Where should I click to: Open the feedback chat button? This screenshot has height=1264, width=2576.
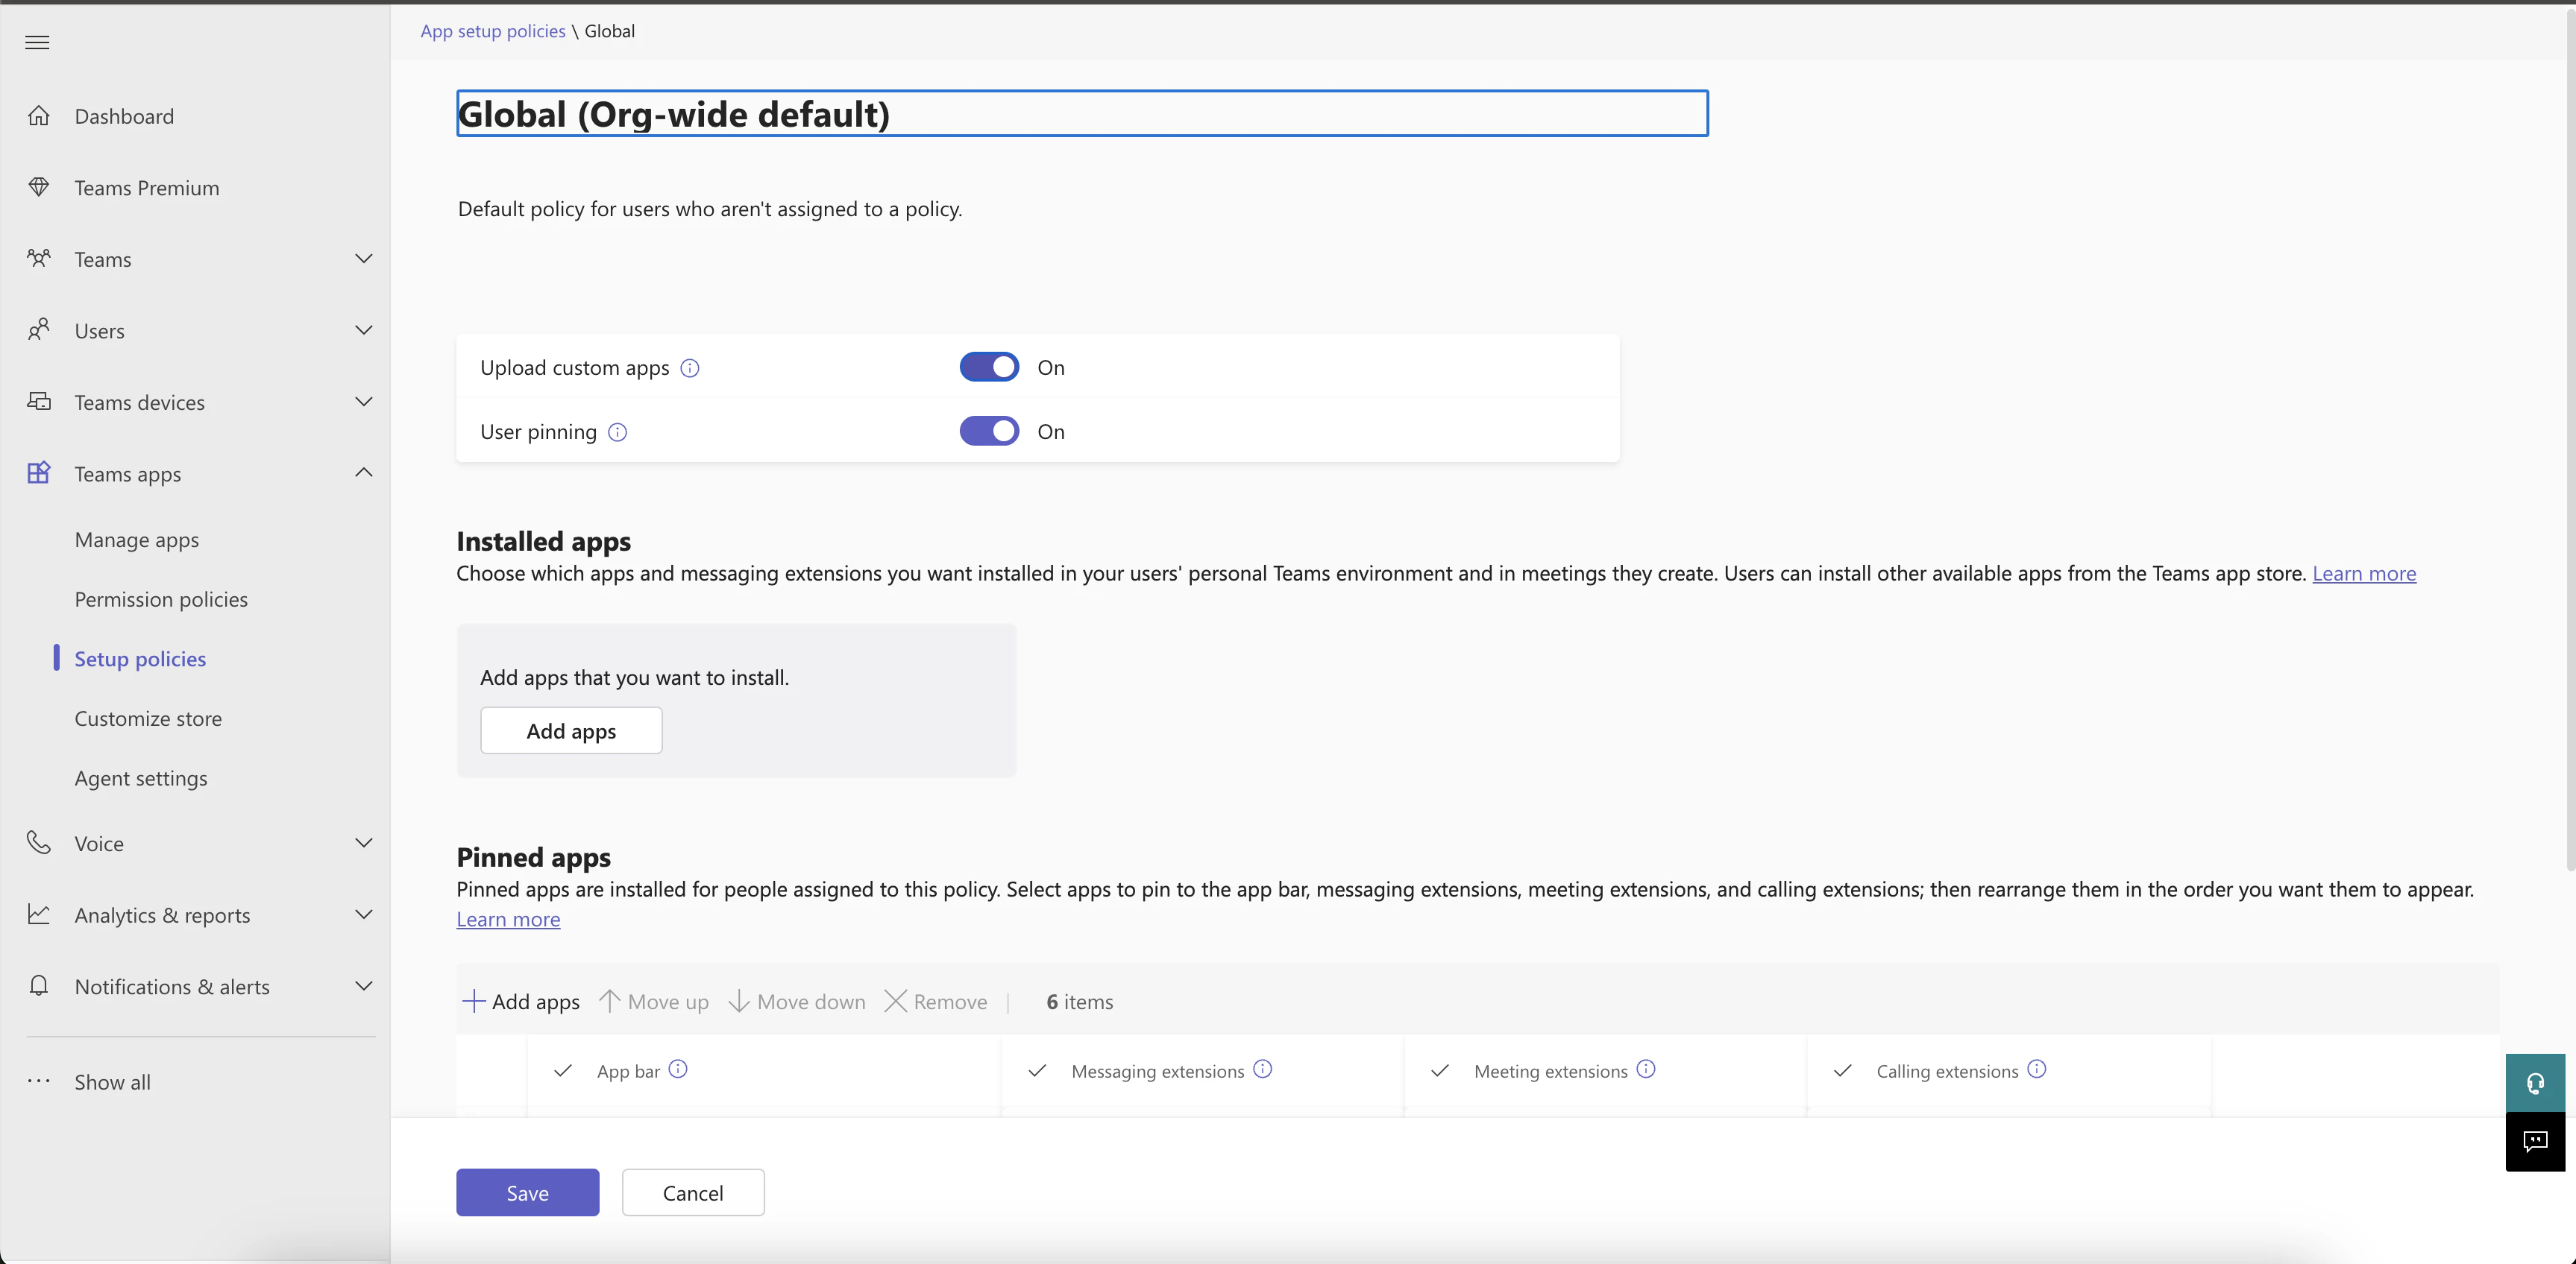click(x=2535, y=1141)
